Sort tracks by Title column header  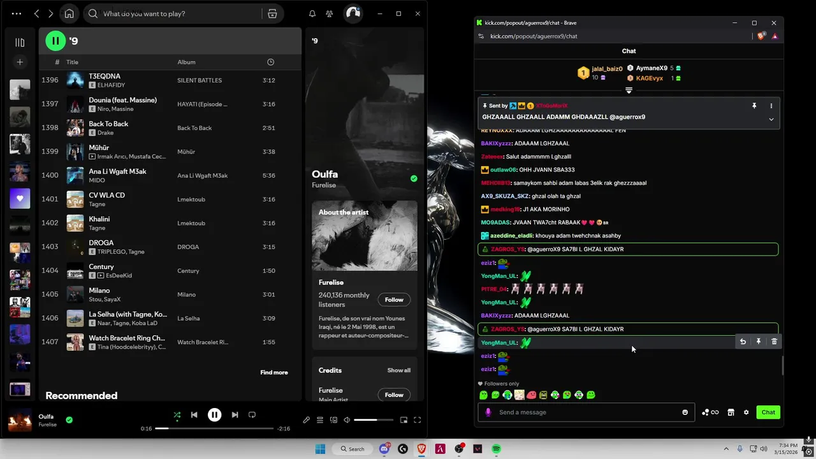(72, 62)
